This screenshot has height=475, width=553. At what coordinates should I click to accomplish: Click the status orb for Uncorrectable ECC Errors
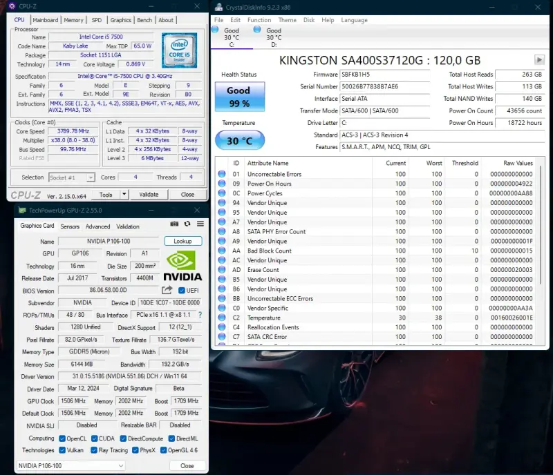coord(221,298)
